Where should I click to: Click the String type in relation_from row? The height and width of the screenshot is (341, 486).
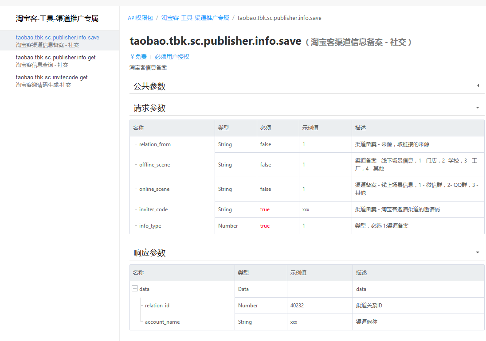225,144
